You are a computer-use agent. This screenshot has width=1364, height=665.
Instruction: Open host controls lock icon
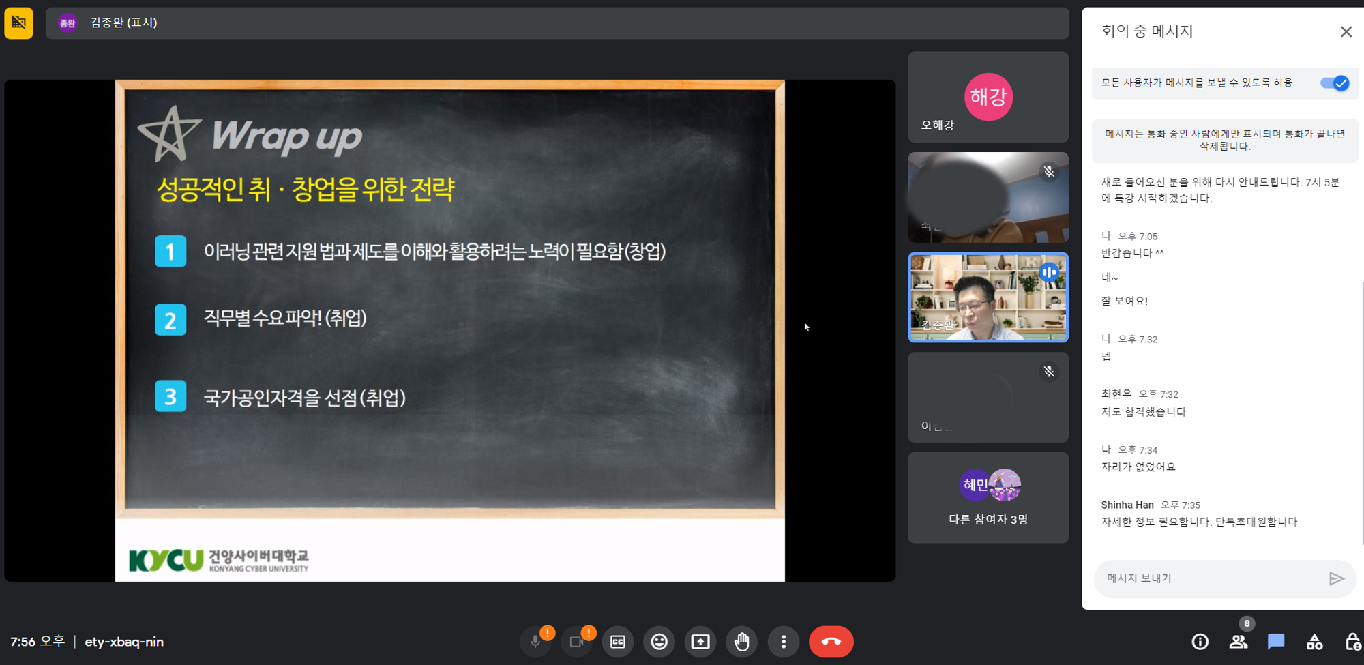click(x=1352, y=642)
